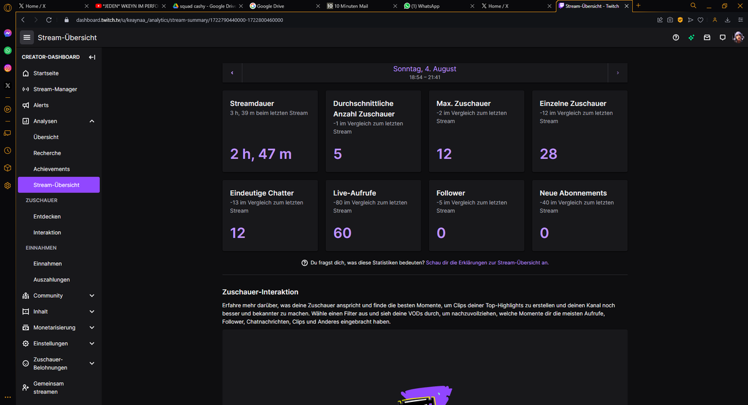This screenshot has height=405, width=748.
Task: Expand the Einstellungen section chevron
Action: click(x=92, y=343)
